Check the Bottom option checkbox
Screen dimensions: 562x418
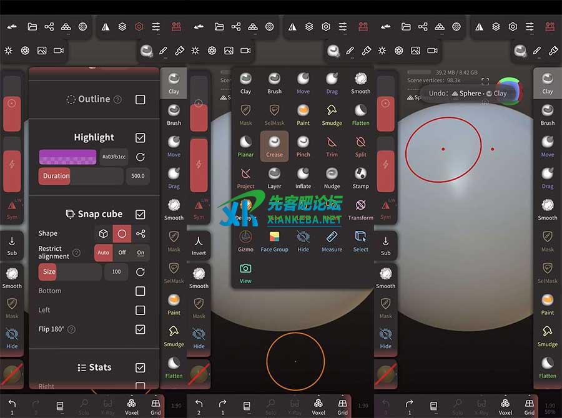pyautogui.click(x=140, y=291)
